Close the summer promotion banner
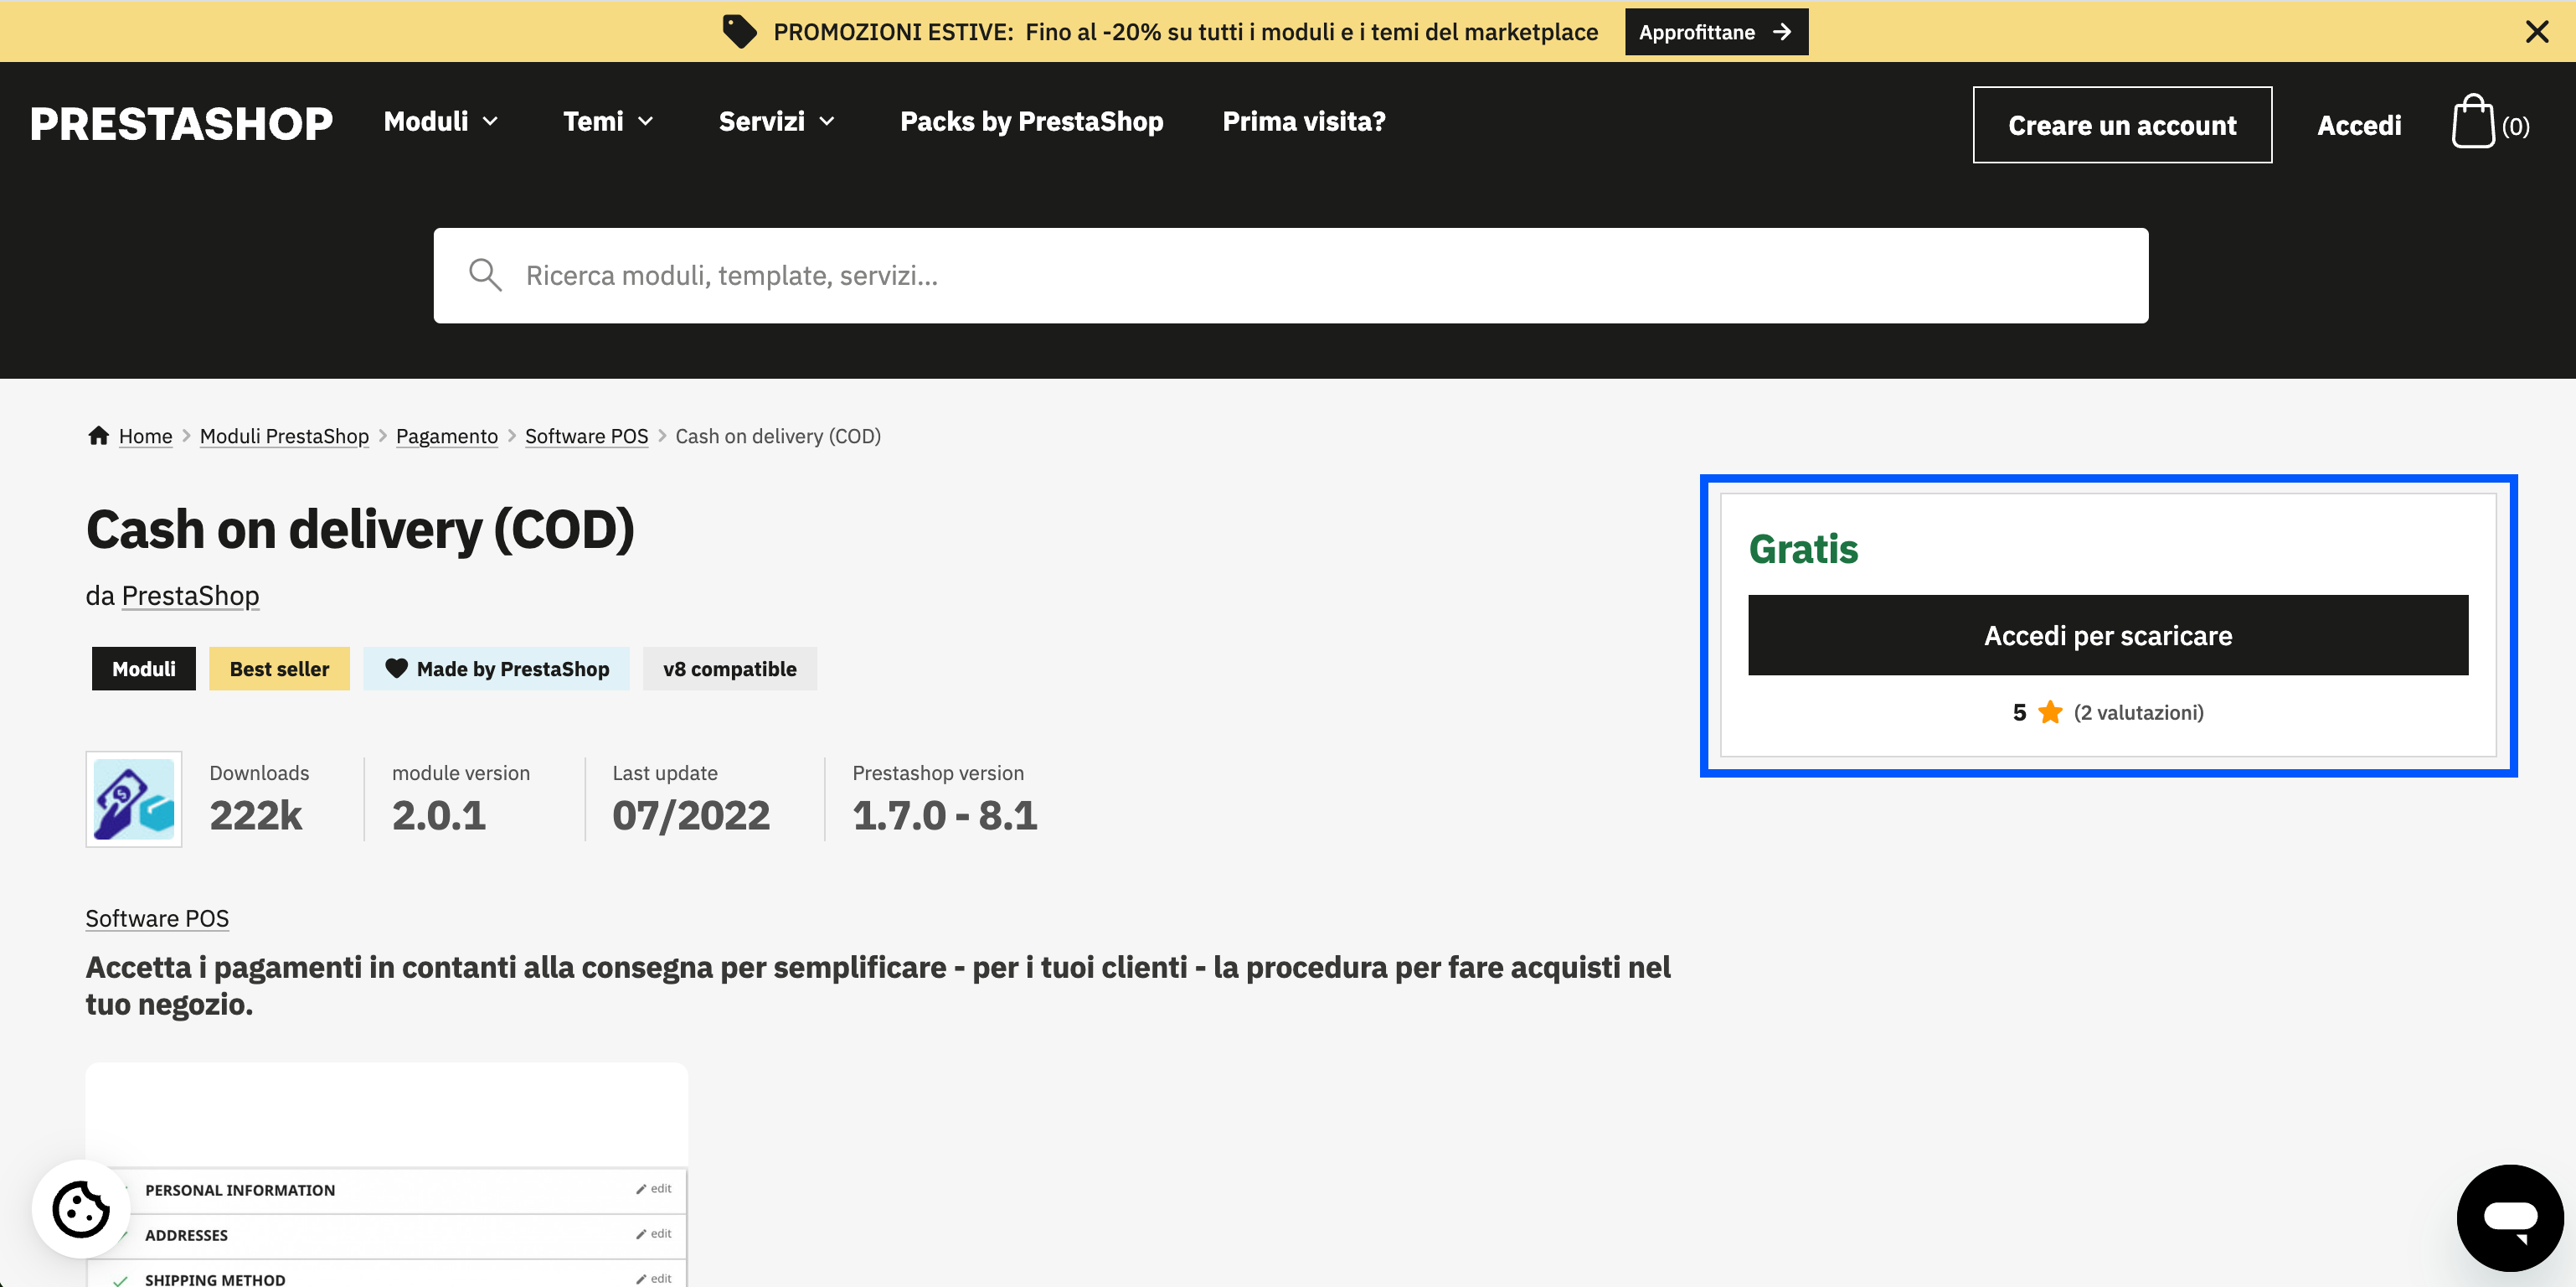 tap(2536, 32)
